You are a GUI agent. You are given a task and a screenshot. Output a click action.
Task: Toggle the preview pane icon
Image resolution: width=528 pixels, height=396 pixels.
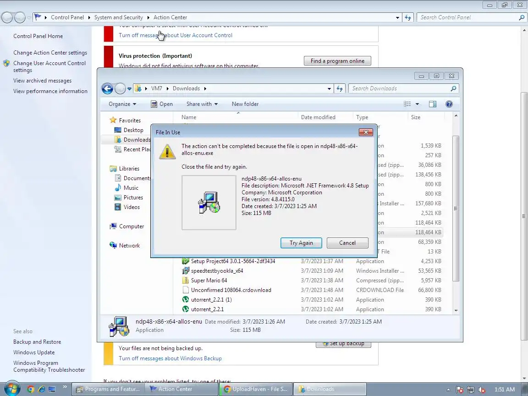[x=433, y=104]
